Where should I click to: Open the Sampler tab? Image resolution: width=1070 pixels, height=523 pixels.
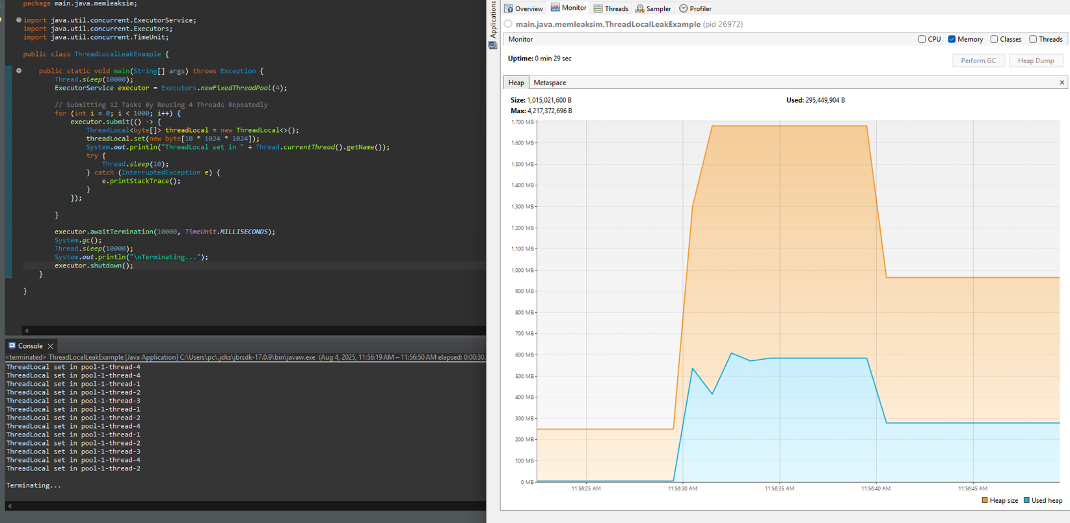[653, 8]
